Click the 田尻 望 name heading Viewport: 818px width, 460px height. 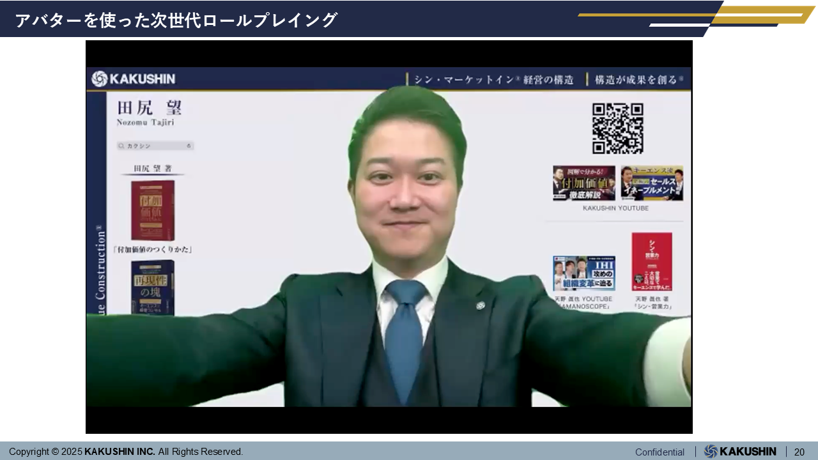click(150, 108)
